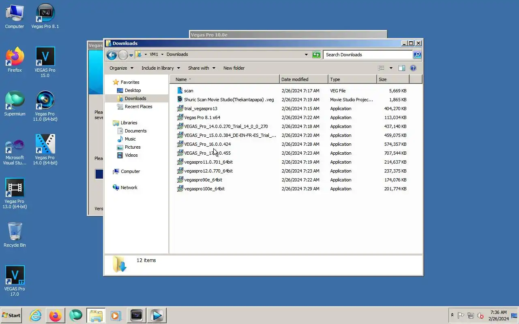Image resolution: width=519 pixels, height=324 pixels.
Task: Click the search magnifier icon
Action: point(417,55)
